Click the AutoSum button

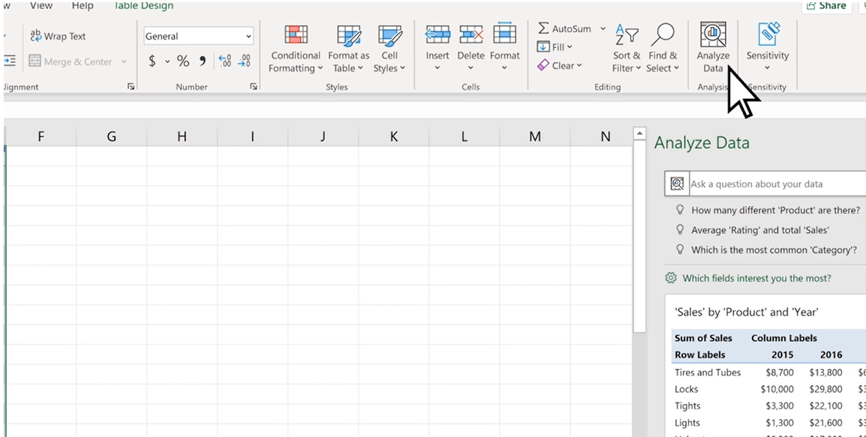click(x=564, y=28)
